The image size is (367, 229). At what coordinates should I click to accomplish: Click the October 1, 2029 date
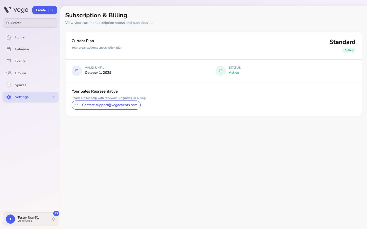98,73
